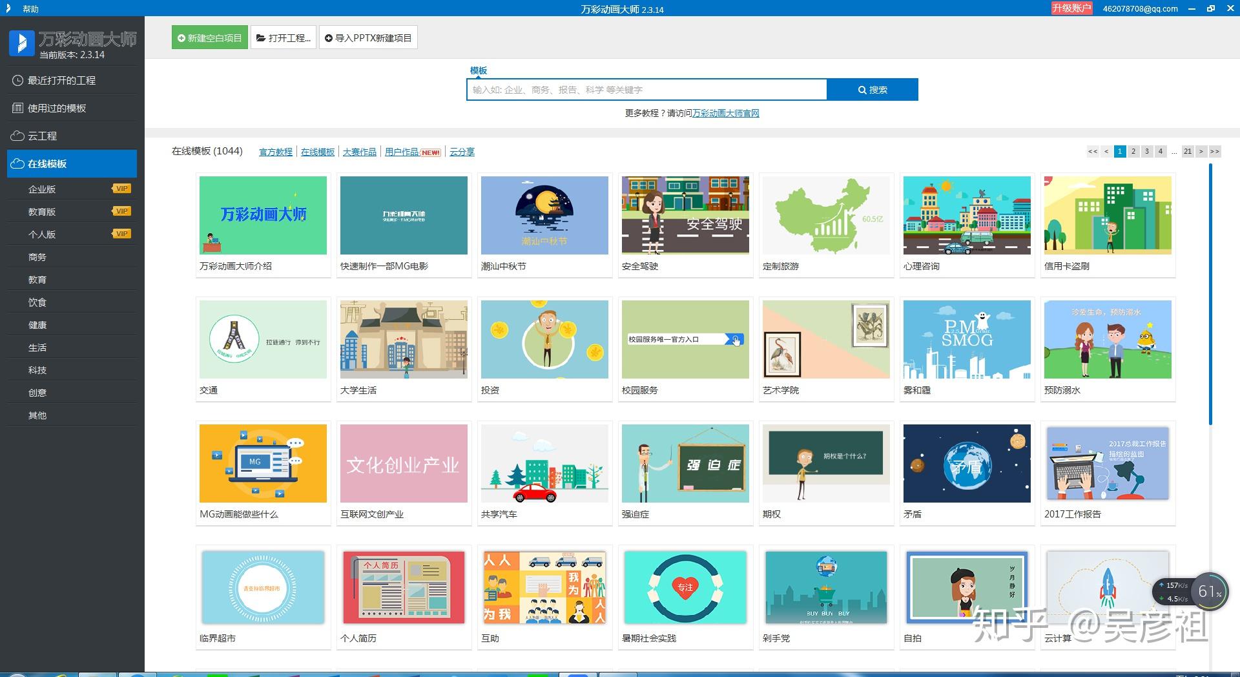Choose the 教育版 VIP category
1240x677 pixels.
point(72,212)
